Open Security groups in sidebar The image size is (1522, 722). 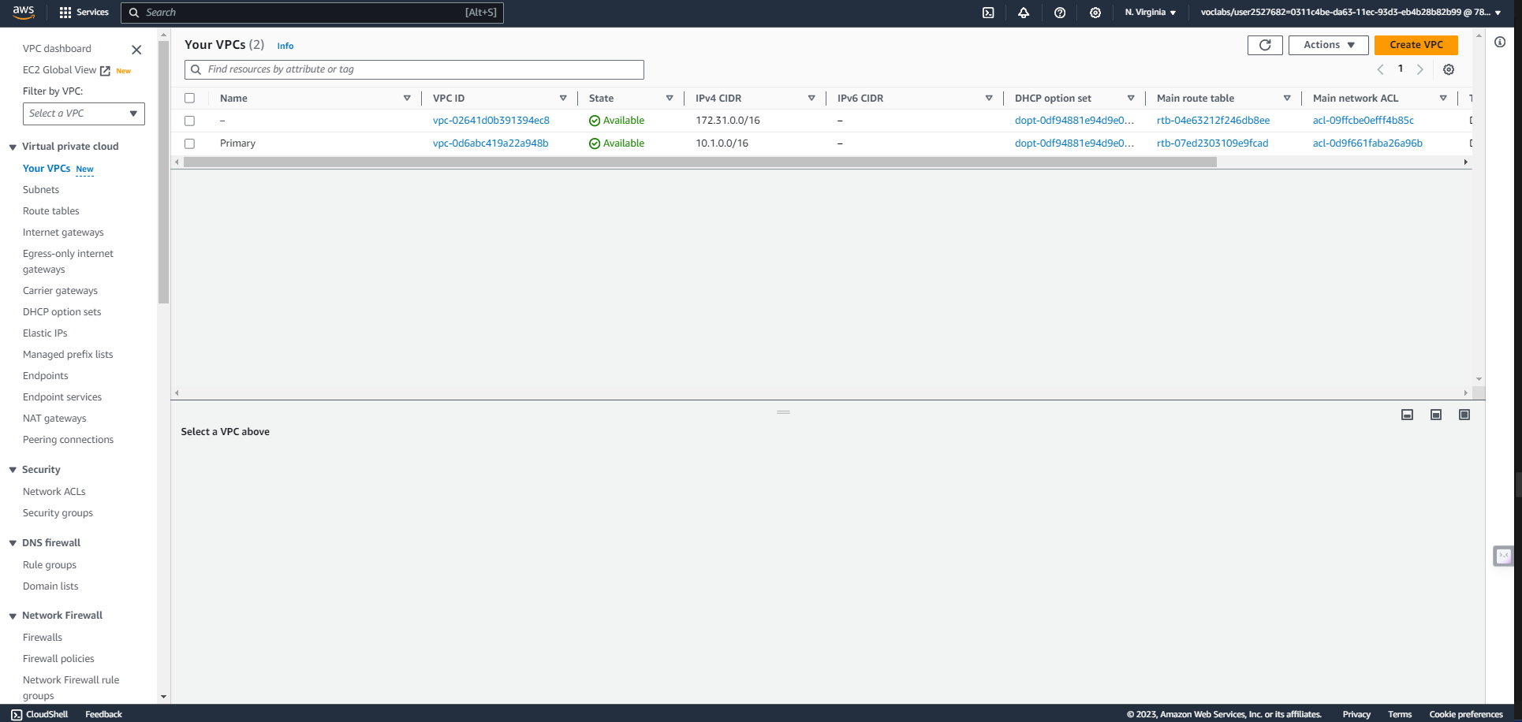58,513
